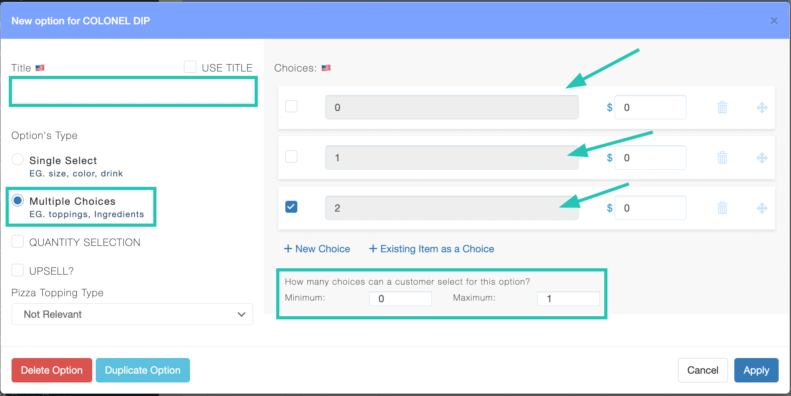Open Pizza Topping Type dropdown
Image resolution: width=791 pixels, height=396 pixels.
[x=132, y=314]
